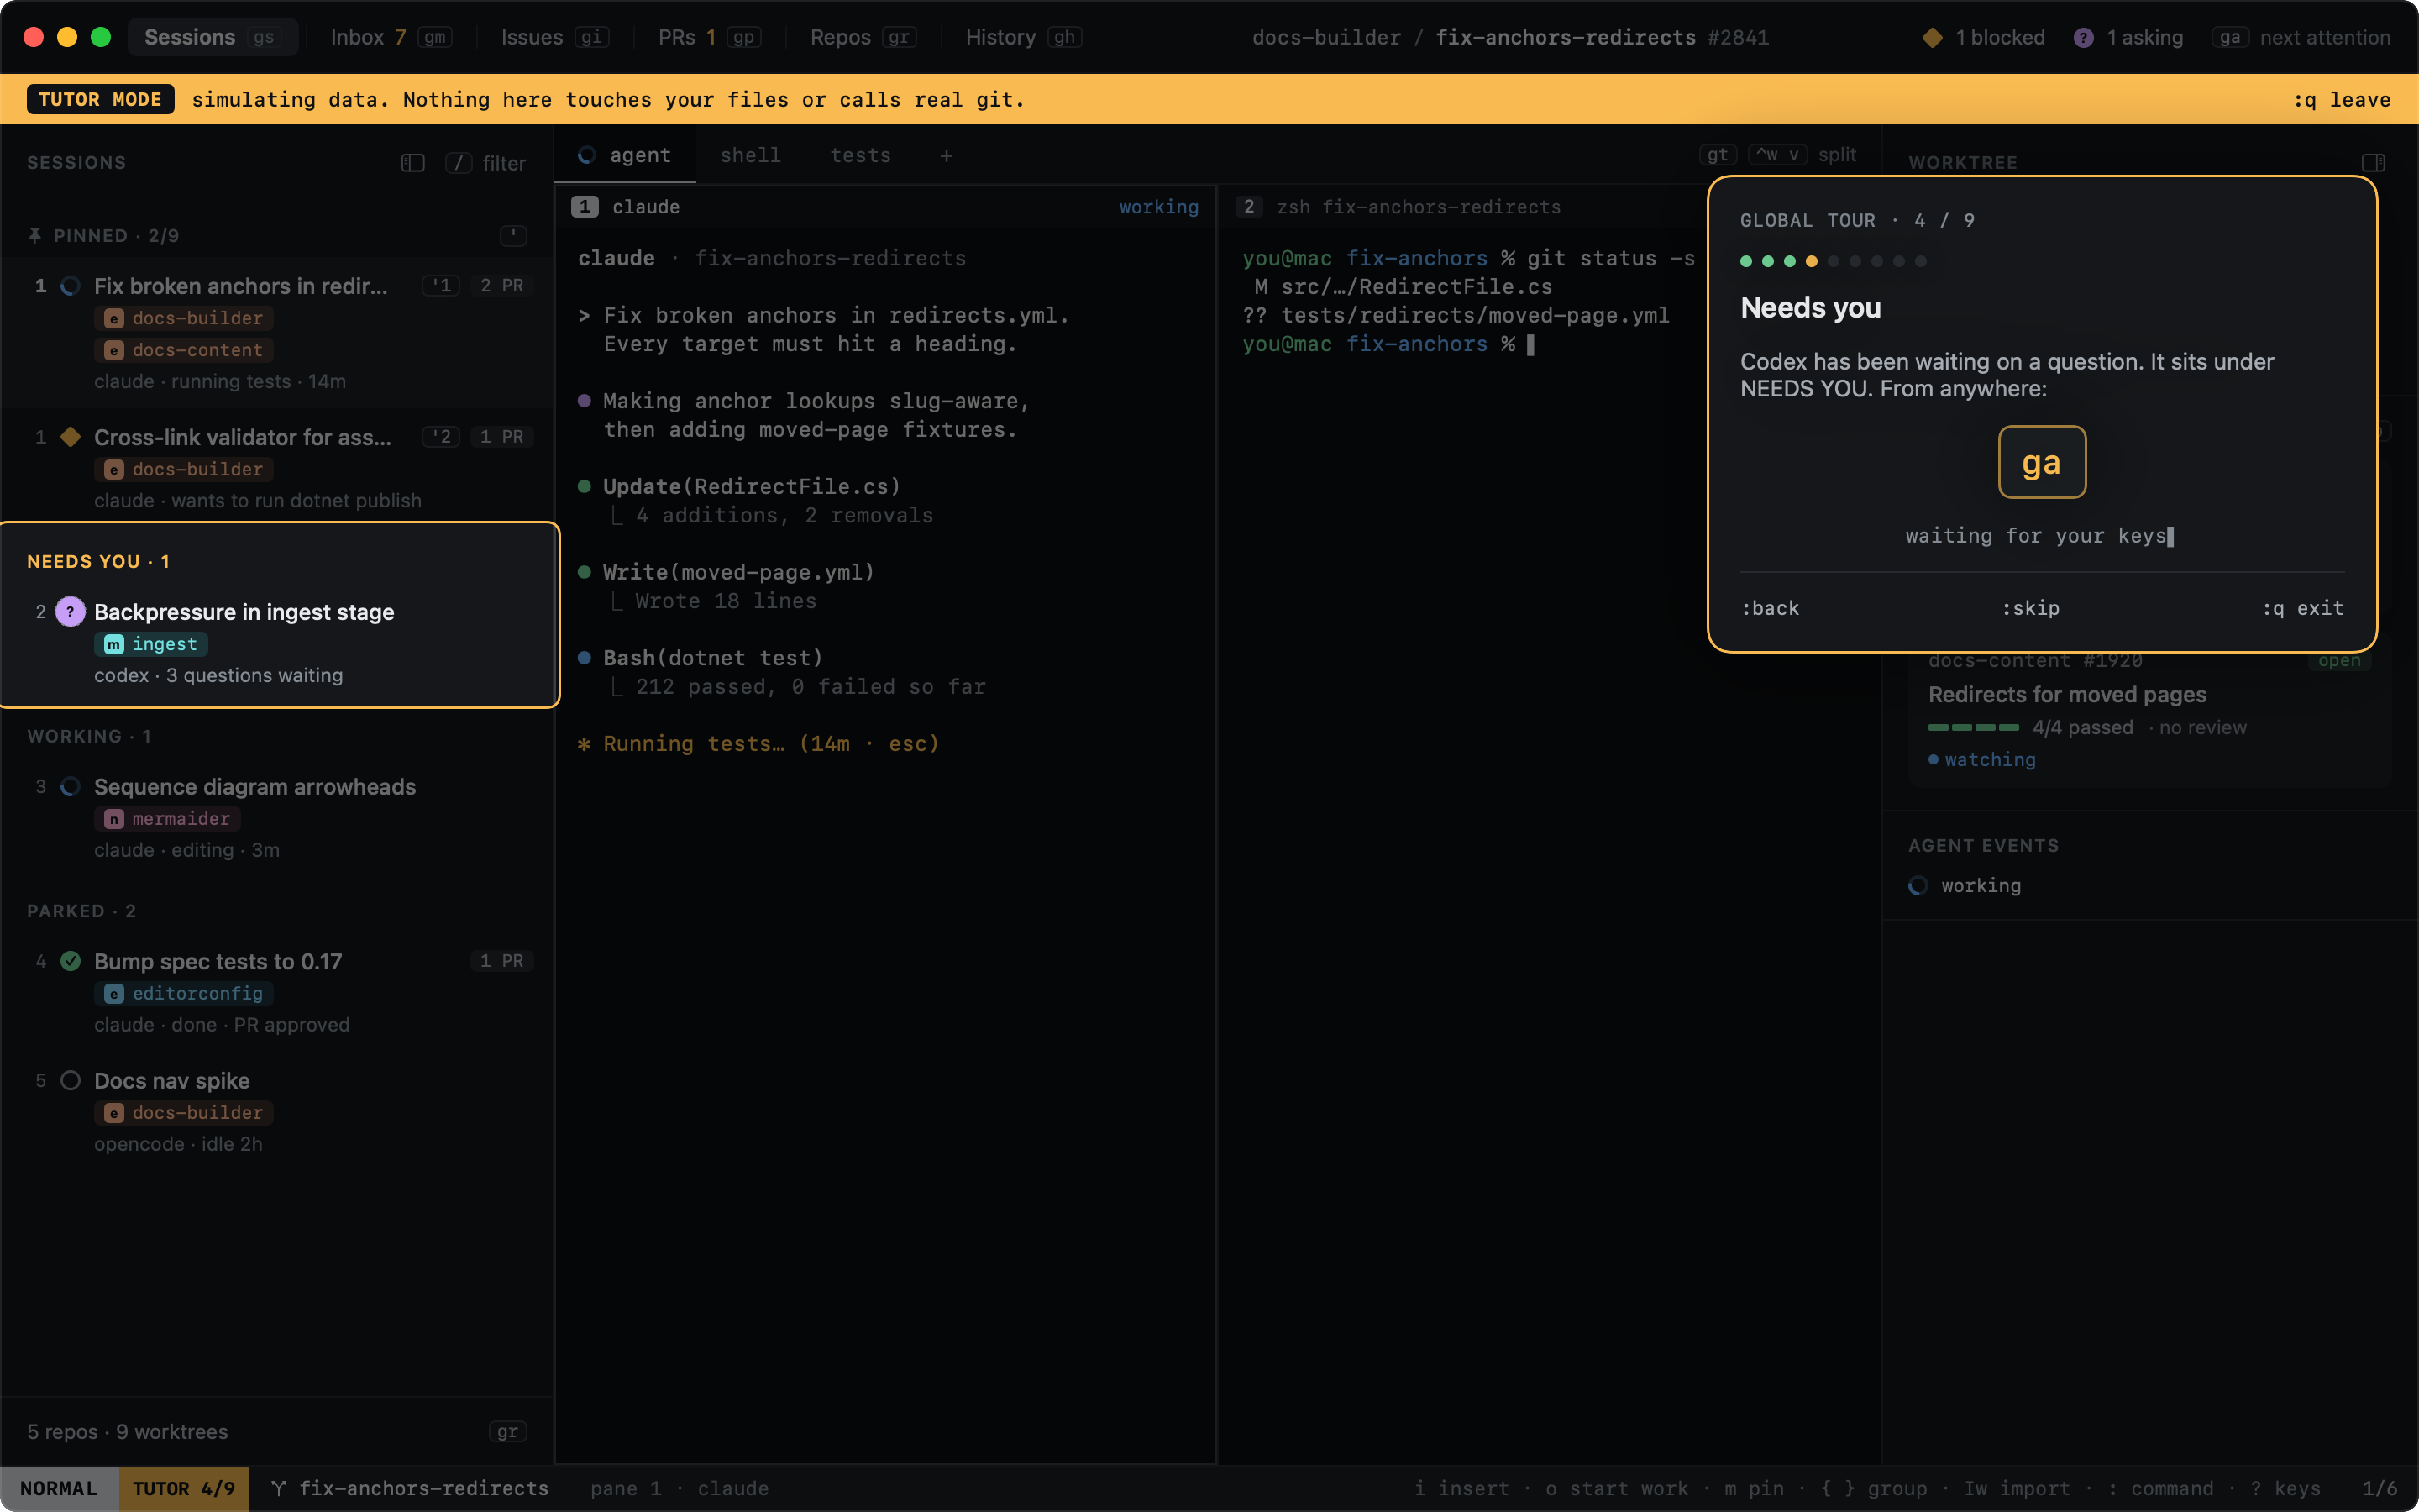The width and height of the screenshot is (2419, 1512).
Task: Click the purple question-mark icon on Backpressure session
Action: coord(70,611)
